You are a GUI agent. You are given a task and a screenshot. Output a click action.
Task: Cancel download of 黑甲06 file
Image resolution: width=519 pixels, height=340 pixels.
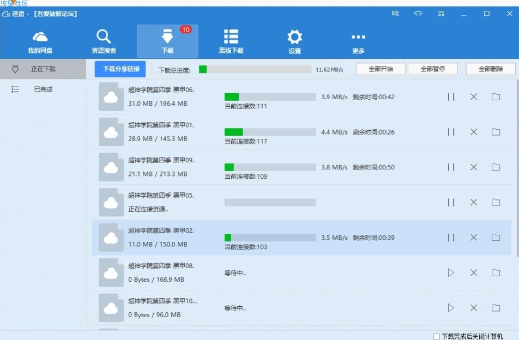click(474, 97)
